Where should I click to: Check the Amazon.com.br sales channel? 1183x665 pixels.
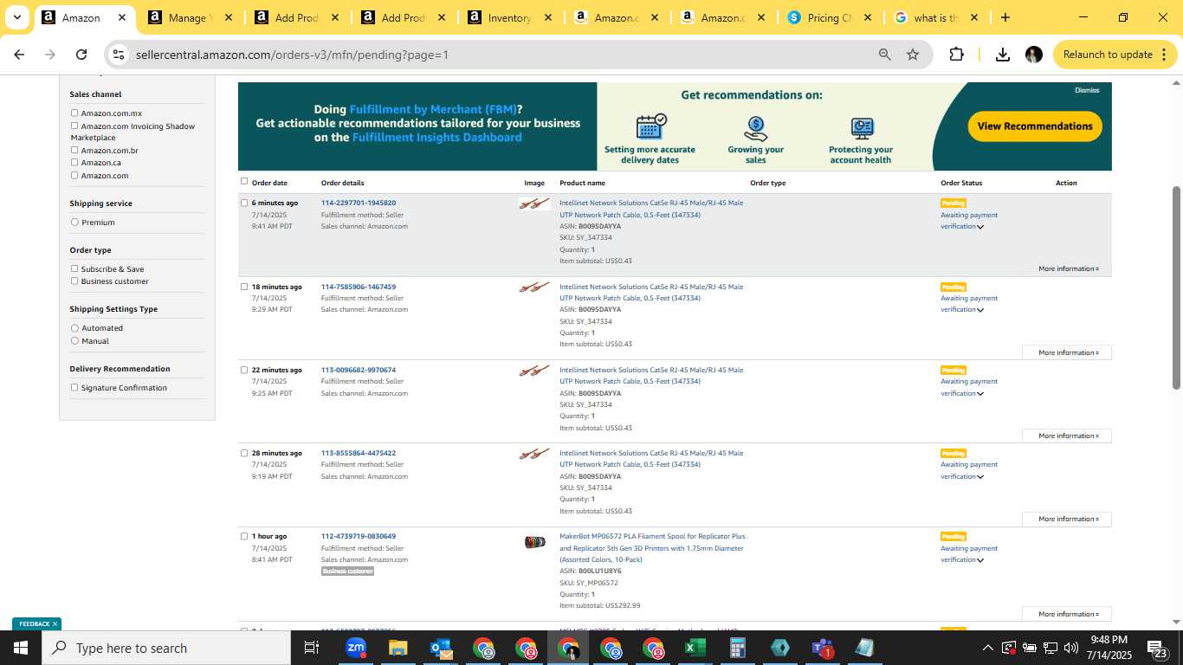pos(74,150)
